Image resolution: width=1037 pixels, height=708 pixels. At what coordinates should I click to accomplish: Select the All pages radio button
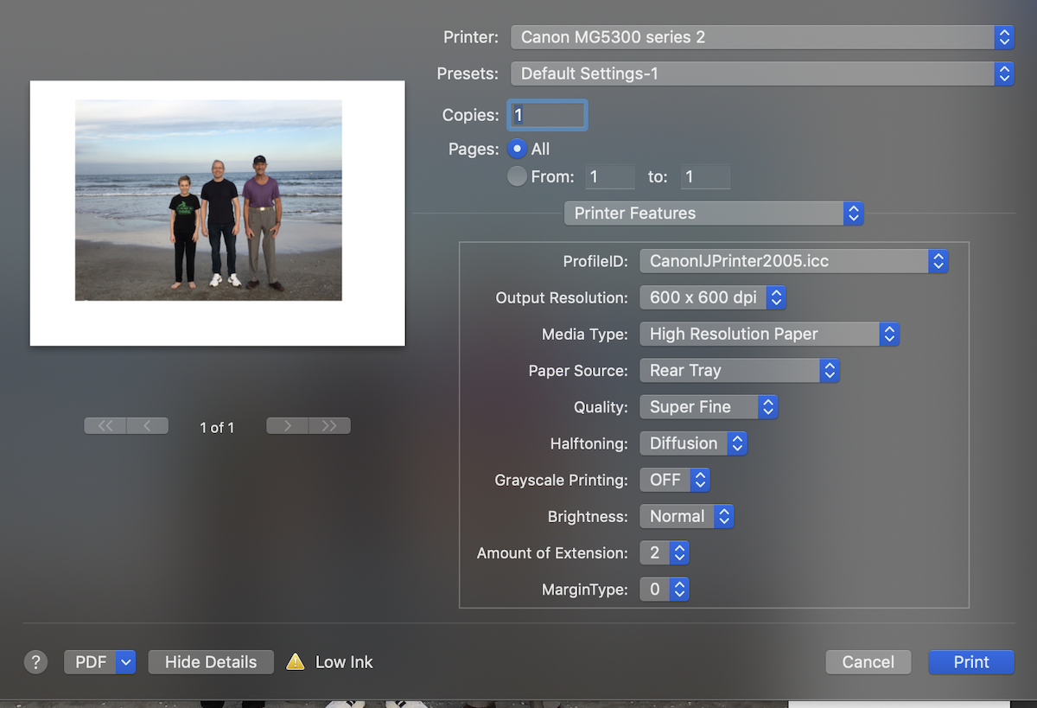coord(518,149)
